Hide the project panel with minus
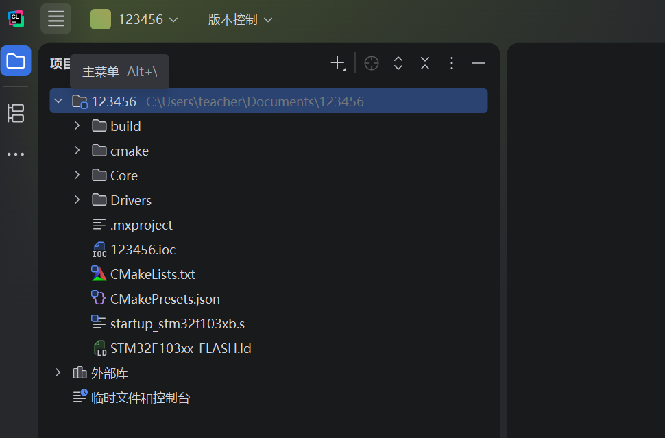Viewport: 665px width, 438px height. point(479,63)
